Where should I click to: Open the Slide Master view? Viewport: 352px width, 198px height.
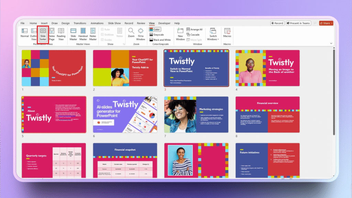click(73, 33)
